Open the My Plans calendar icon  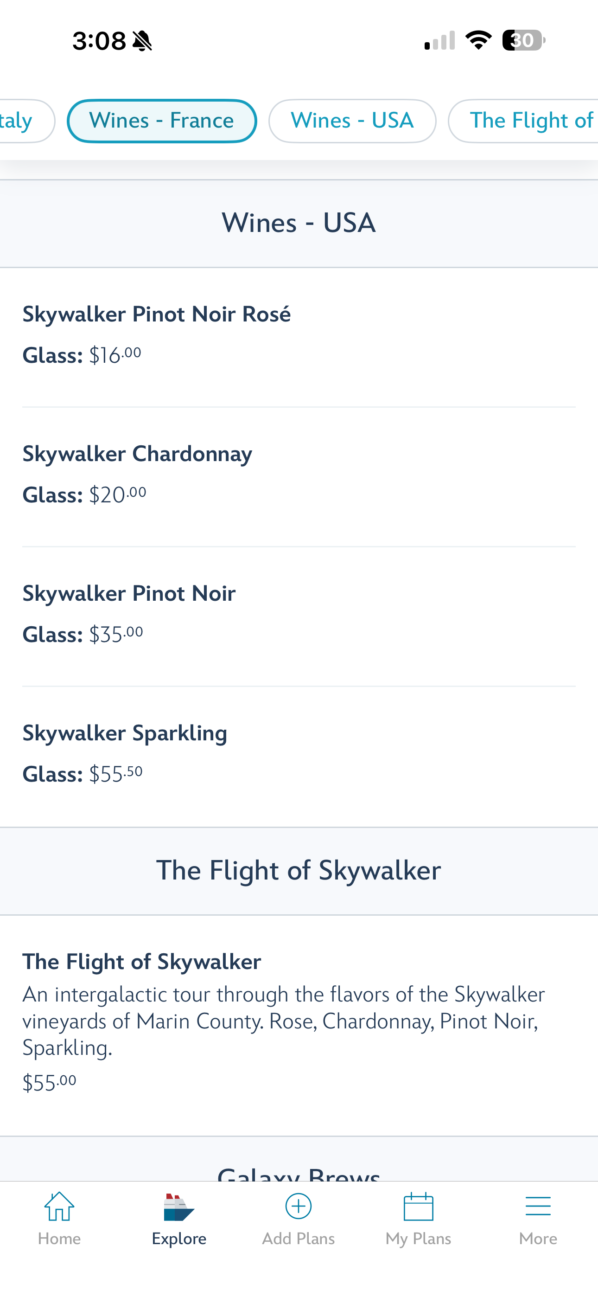coord(418,1207)
